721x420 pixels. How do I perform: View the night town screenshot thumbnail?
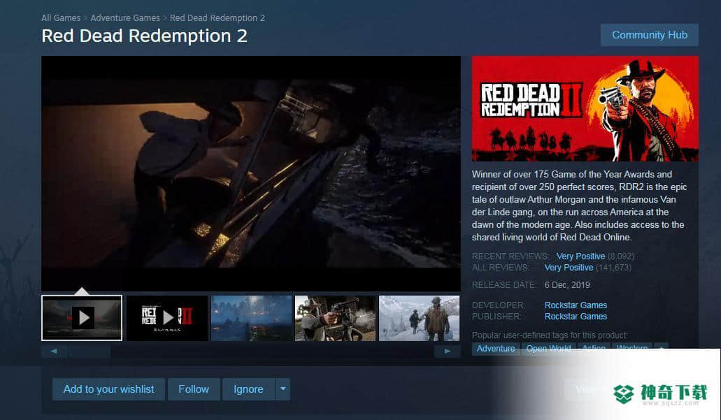(x=252, y=318)
